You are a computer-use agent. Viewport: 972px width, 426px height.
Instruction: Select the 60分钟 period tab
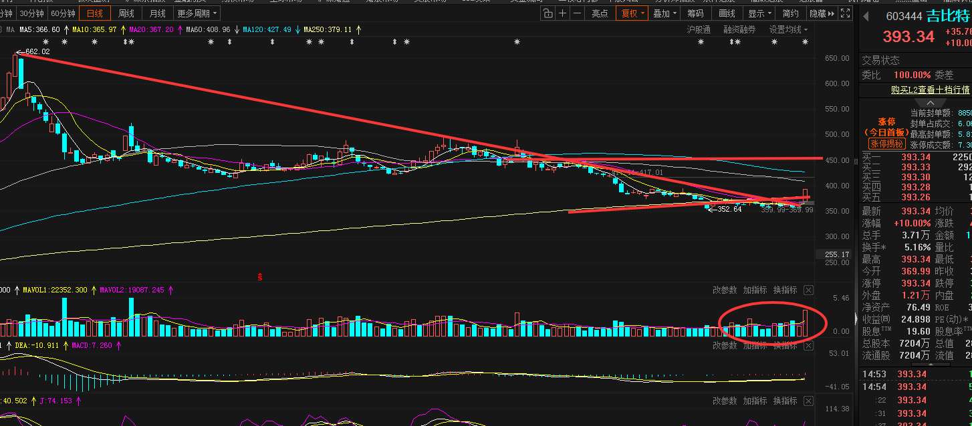(63, 13)
